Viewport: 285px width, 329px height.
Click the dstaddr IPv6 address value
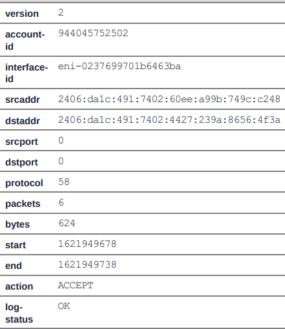point(169,120)
